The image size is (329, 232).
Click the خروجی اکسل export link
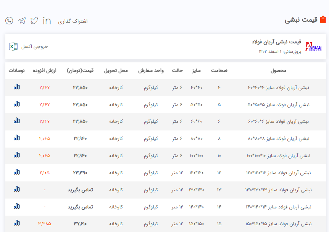[x=35, y=46]
